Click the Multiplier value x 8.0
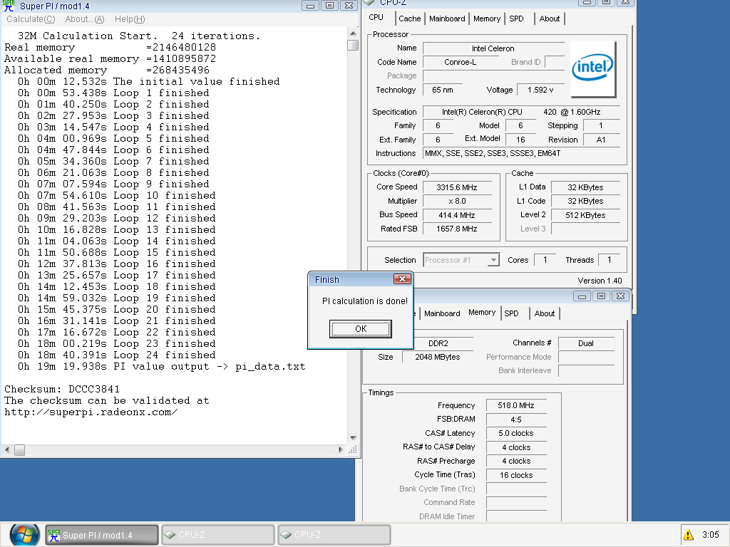The width and height of the screenshot is (730, 547). click(457, 201)
